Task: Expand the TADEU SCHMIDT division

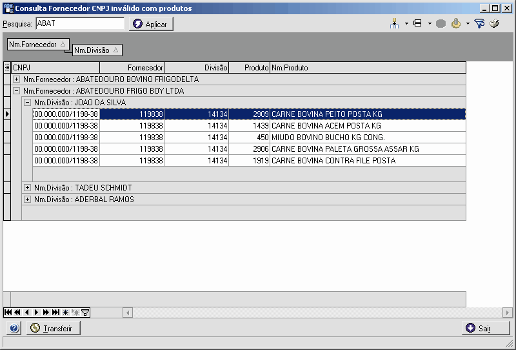Action: coord(27,187)
